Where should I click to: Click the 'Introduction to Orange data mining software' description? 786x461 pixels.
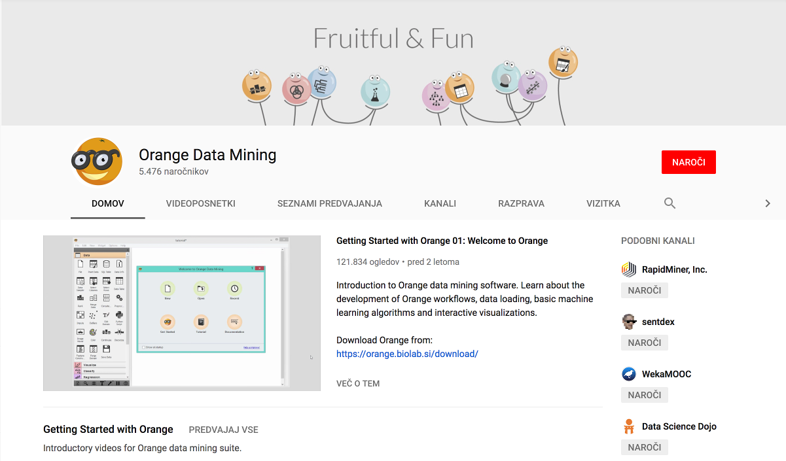pos(465,299)
